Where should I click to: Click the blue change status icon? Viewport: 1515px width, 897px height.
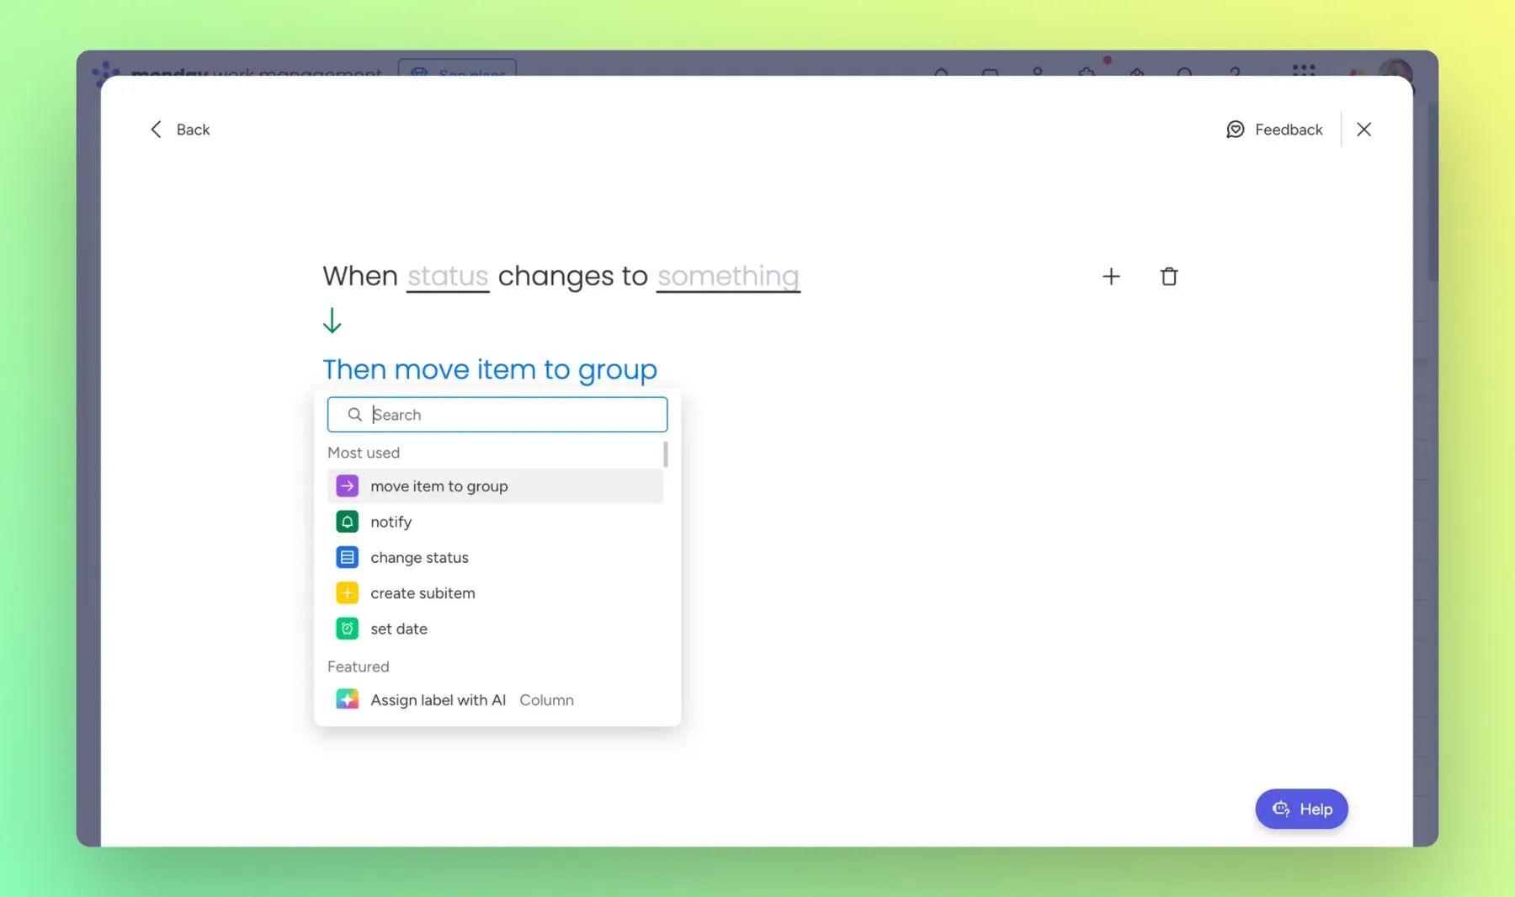pyautogui.click(x=347, y=558)
